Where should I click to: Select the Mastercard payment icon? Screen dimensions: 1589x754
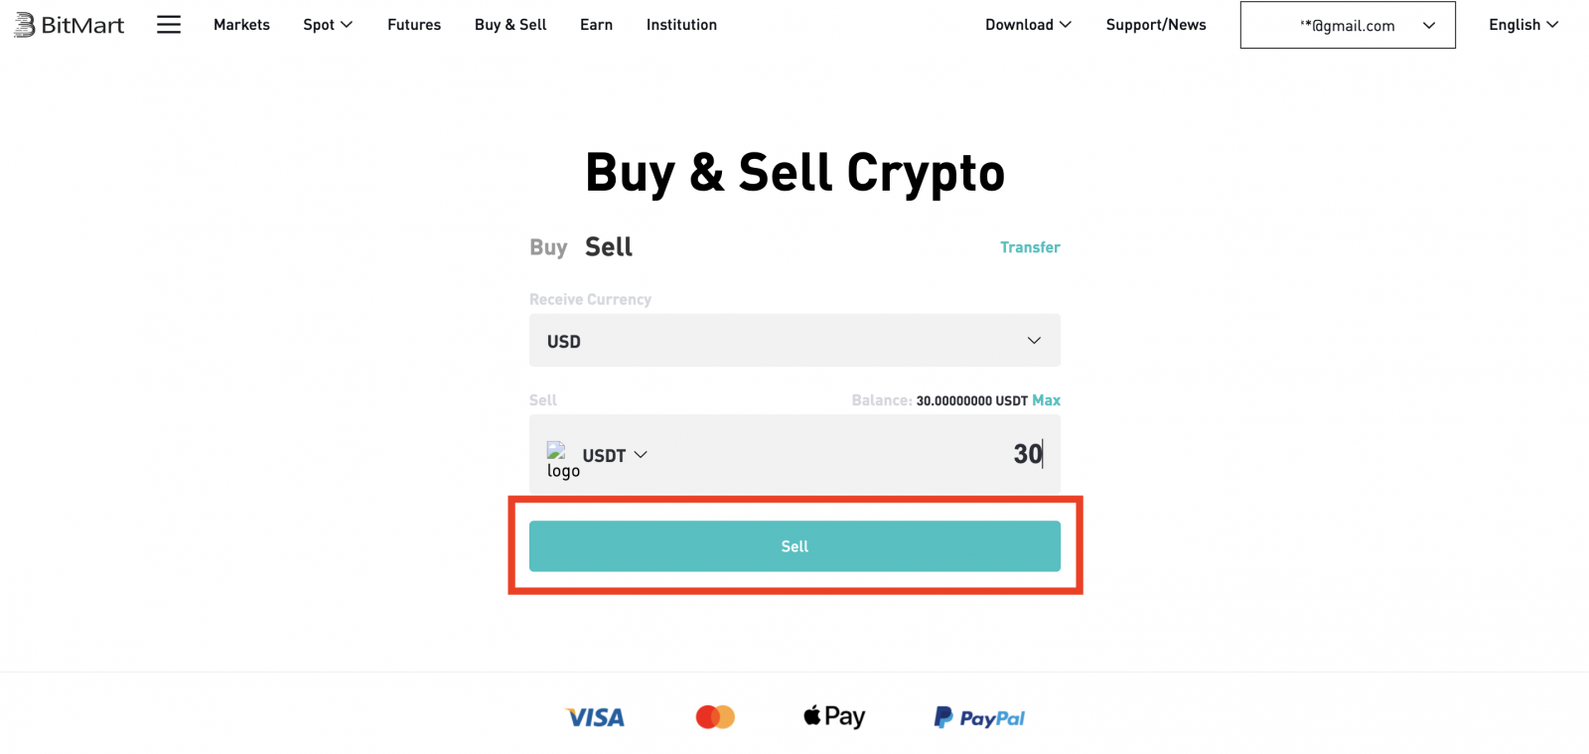tap(714, 716)
